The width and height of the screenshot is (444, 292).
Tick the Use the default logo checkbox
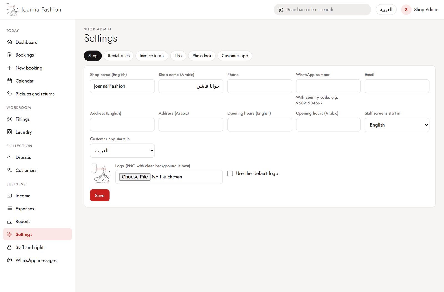pos(230,173)
